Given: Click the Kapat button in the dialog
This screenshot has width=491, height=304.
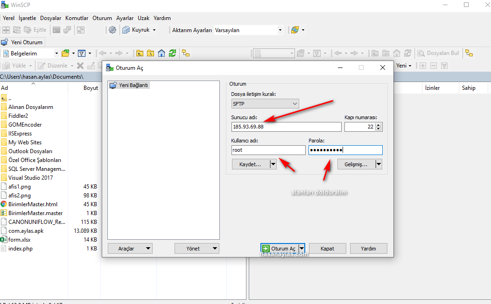Looking at the screenshot, I should [x=328, y=249].
